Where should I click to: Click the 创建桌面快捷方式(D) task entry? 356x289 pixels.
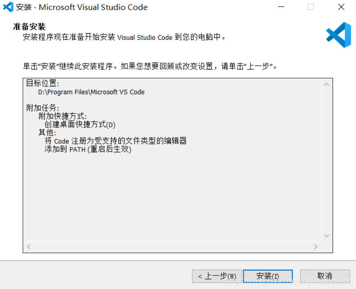(x=81, y=124)
